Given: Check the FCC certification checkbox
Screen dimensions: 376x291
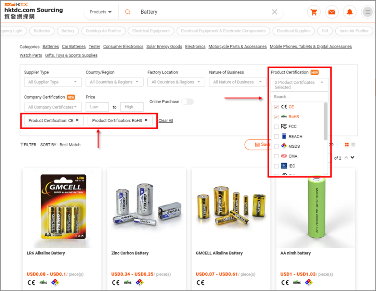Looking at the screenshot, I should 276,127.
